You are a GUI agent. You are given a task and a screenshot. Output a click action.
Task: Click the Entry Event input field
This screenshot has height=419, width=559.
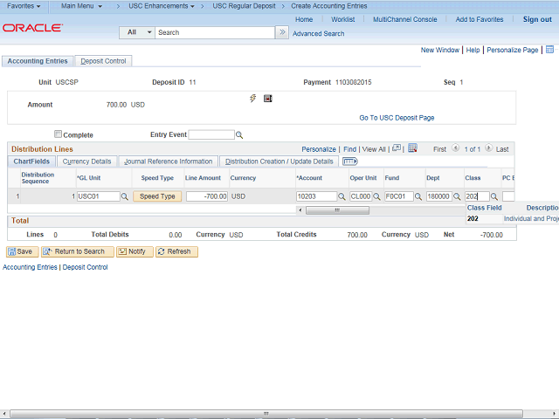click(x=211, y=134)
